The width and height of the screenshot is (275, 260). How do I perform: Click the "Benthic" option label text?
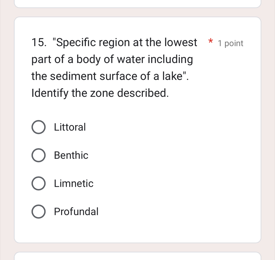tap(71, 155)
